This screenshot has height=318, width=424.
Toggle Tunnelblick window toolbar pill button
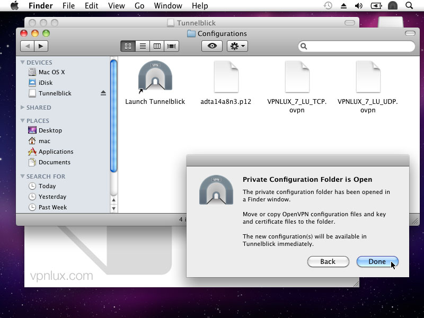350,23
